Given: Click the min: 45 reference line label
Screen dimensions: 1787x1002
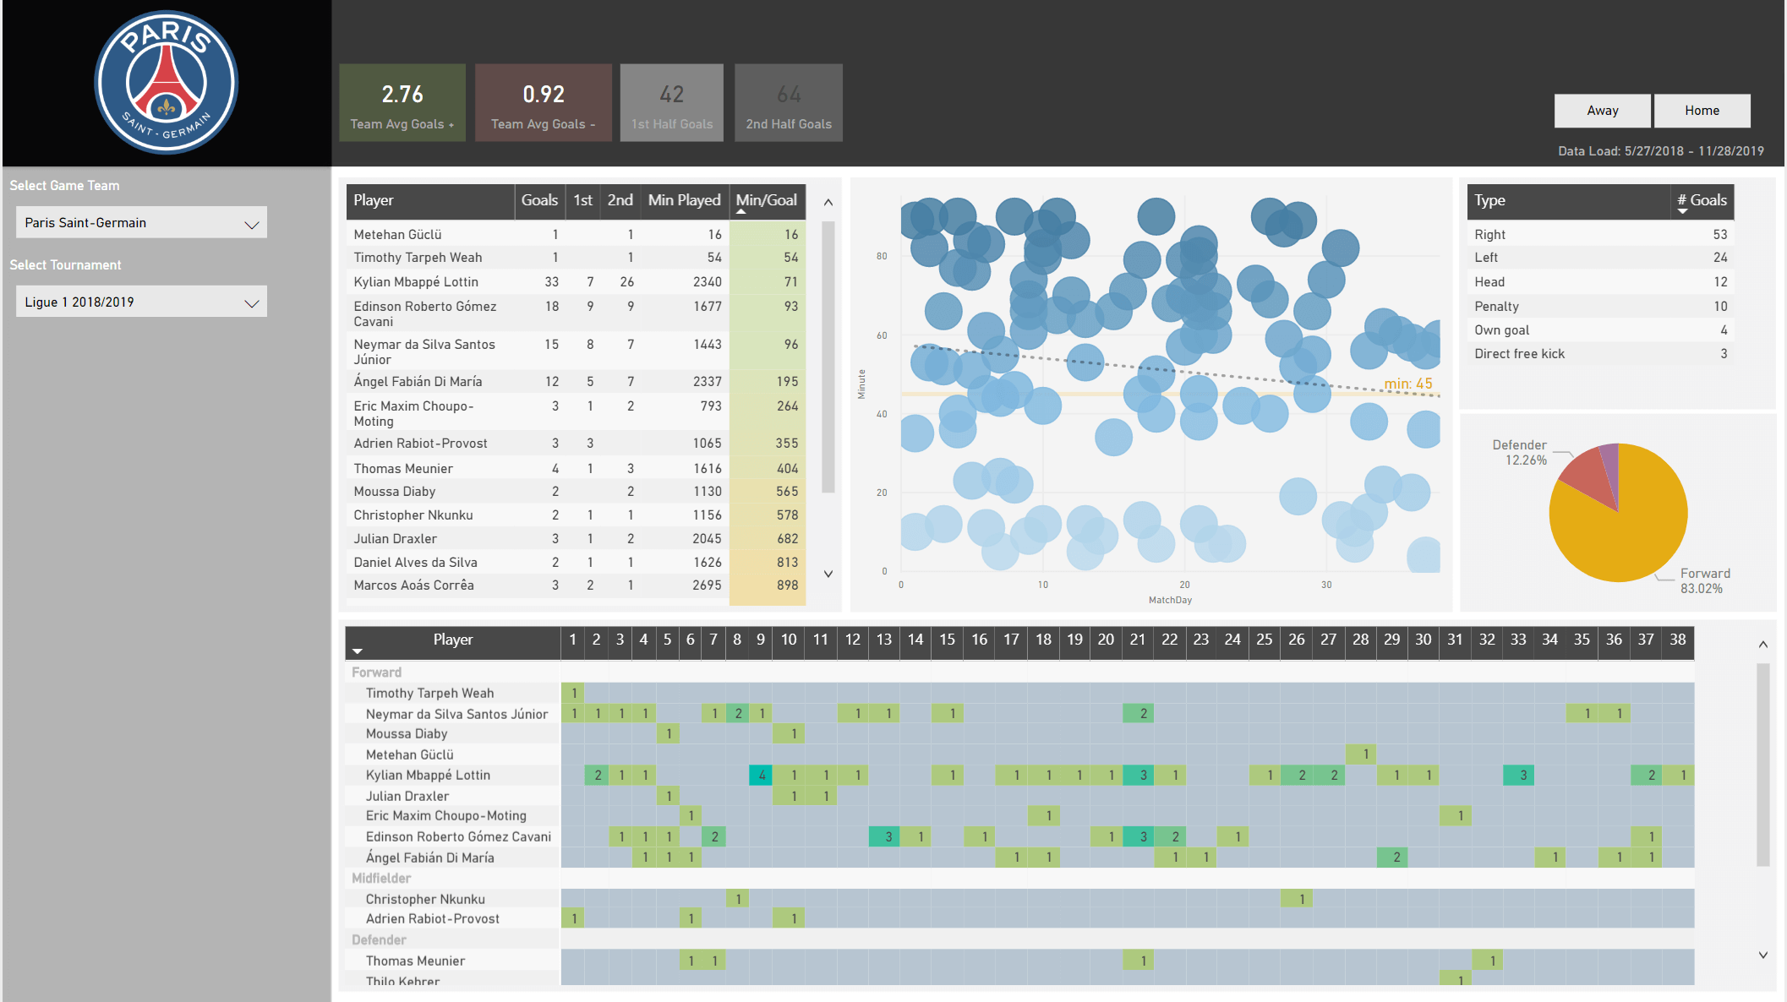Looking at the screenshot, I should point(1408,384).
